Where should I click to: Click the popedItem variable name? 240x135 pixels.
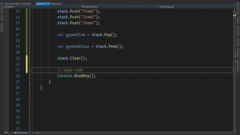[75, 35]
